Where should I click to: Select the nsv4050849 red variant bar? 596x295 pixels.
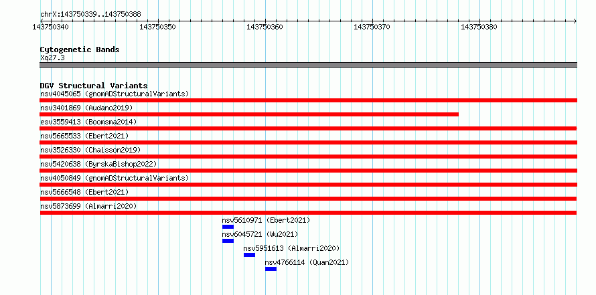click(308, 185)
